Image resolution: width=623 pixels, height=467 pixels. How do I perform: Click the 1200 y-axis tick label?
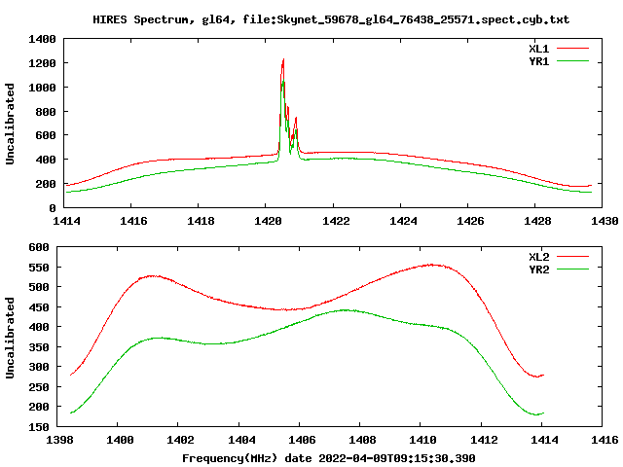coord(42,63)
